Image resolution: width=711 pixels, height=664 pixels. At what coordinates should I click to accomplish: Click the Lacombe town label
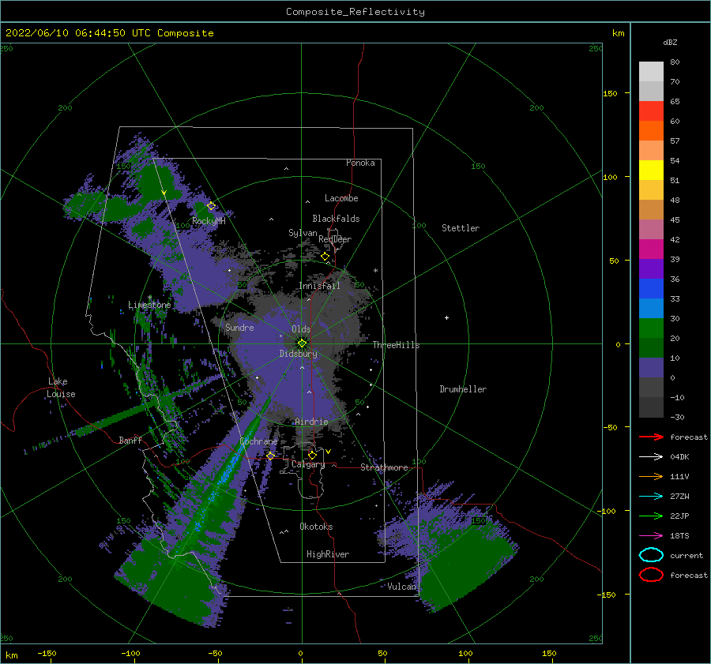(x=341, y=198)
